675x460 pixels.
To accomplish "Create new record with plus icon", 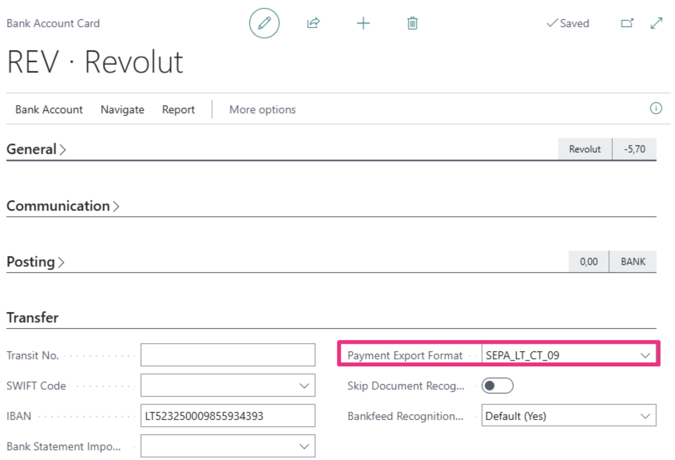I will 363,23.
